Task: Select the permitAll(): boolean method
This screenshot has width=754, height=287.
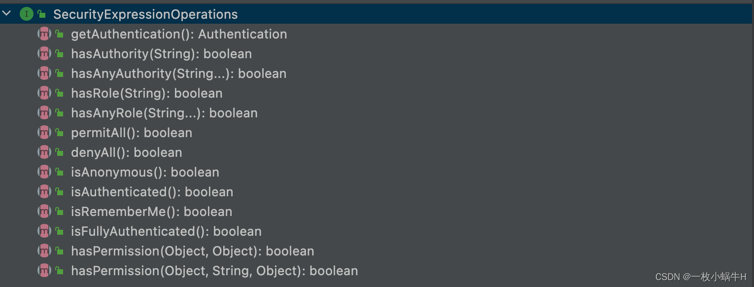Action: (132, 133)
